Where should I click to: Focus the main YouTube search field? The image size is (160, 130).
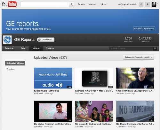[x=44, y=4]
